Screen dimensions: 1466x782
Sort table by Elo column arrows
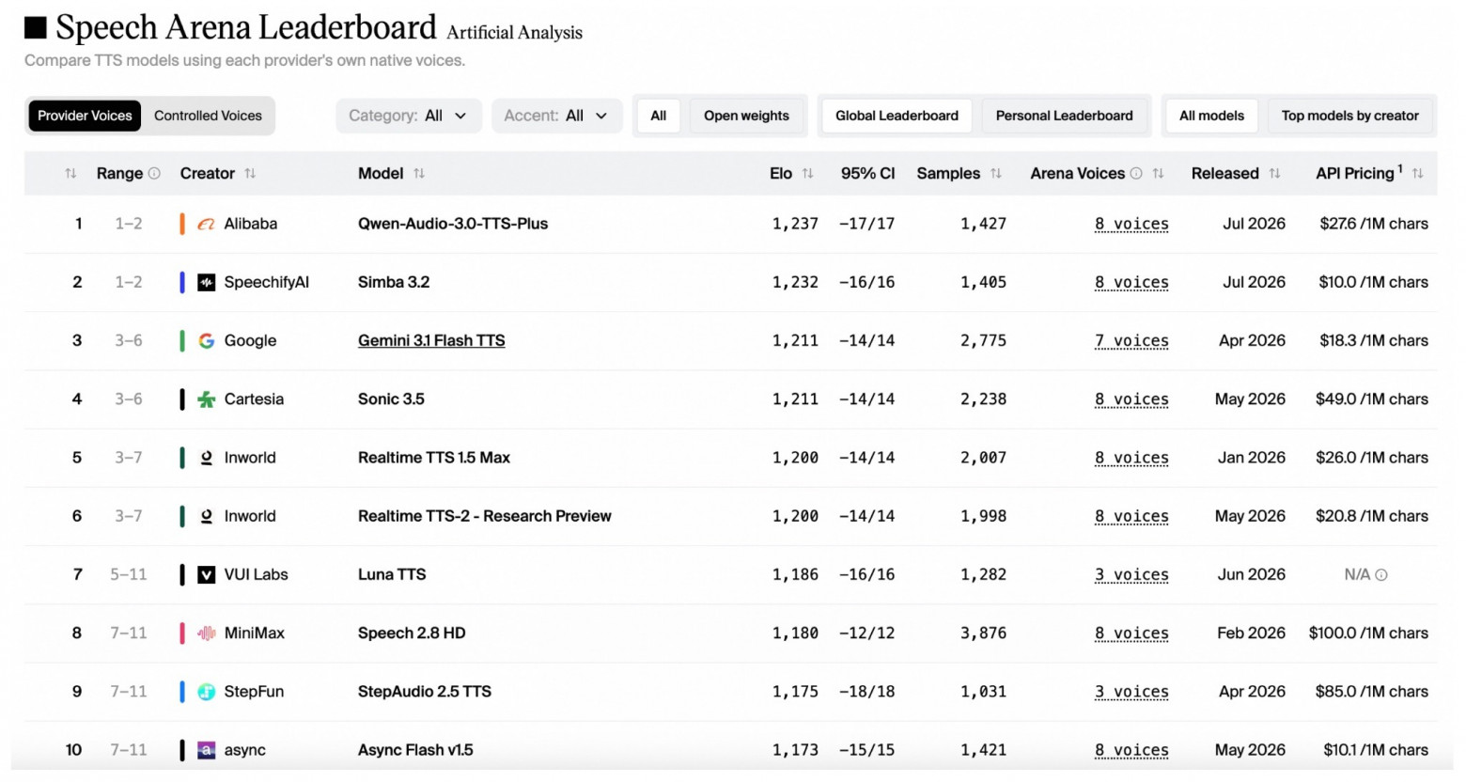[807, 173]
